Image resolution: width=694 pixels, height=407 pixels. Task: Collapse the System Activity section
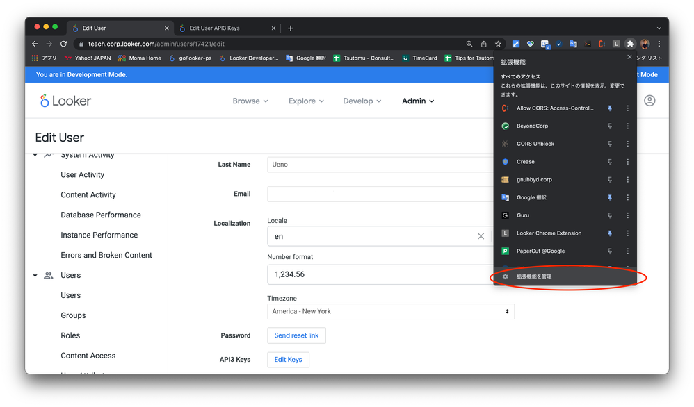(x=35, y=155)
